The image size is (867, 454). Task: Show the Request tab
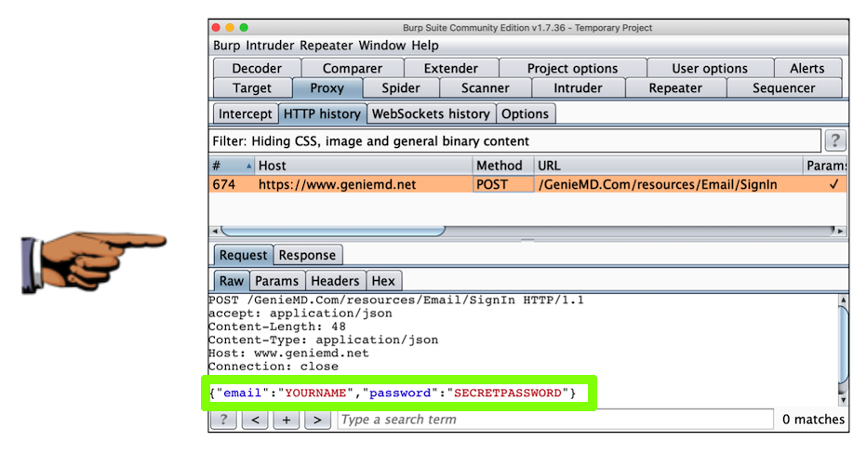244,255
